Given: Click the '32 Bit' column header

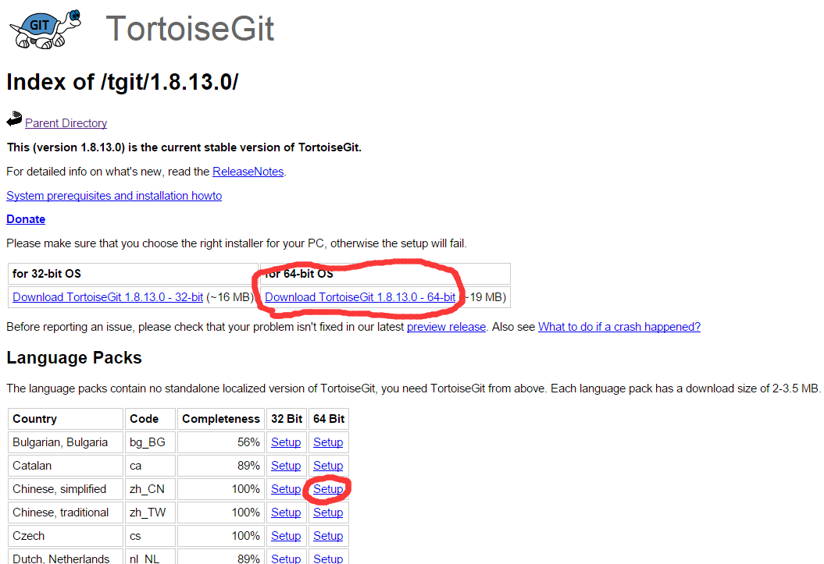Looking at the screenshot, I should (x=287, y=419).
